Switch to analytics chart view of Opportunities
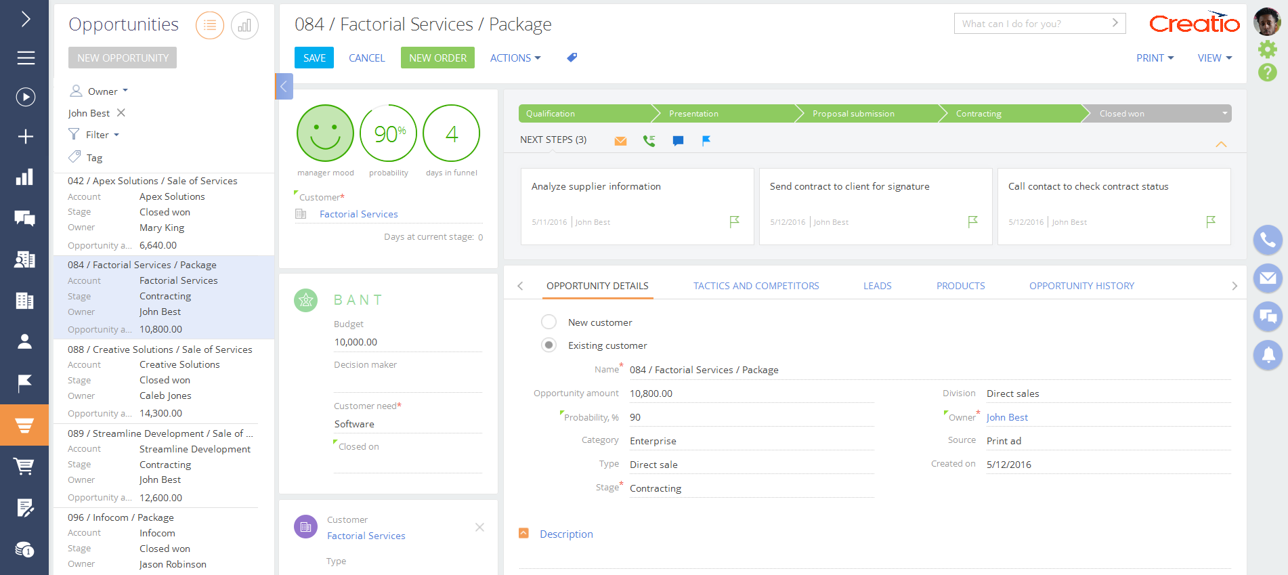Screen dimensions: 1288x575 pos(244,26)
